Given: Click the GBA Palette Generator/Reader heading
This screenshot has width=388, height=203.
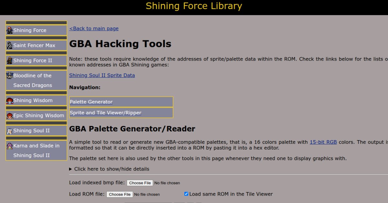Looking at the screenshot, I should [132, 129].
